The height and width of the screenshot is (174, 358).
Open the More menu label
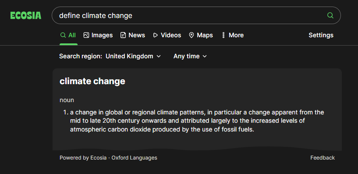click(236, 35)
